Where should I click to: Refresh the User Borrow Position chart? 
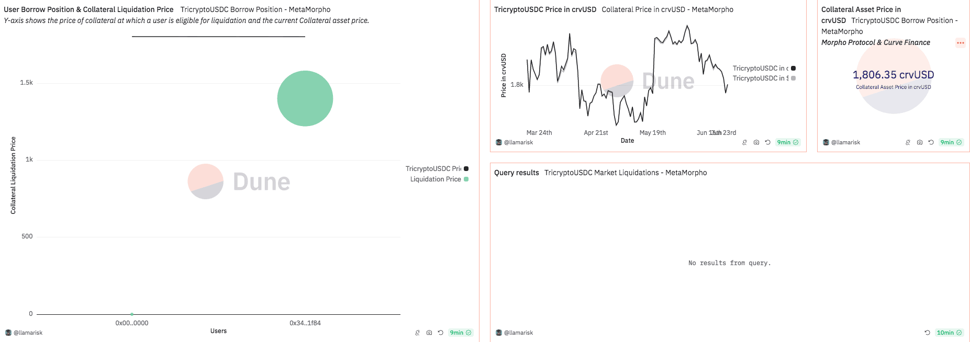coord(441,333)
